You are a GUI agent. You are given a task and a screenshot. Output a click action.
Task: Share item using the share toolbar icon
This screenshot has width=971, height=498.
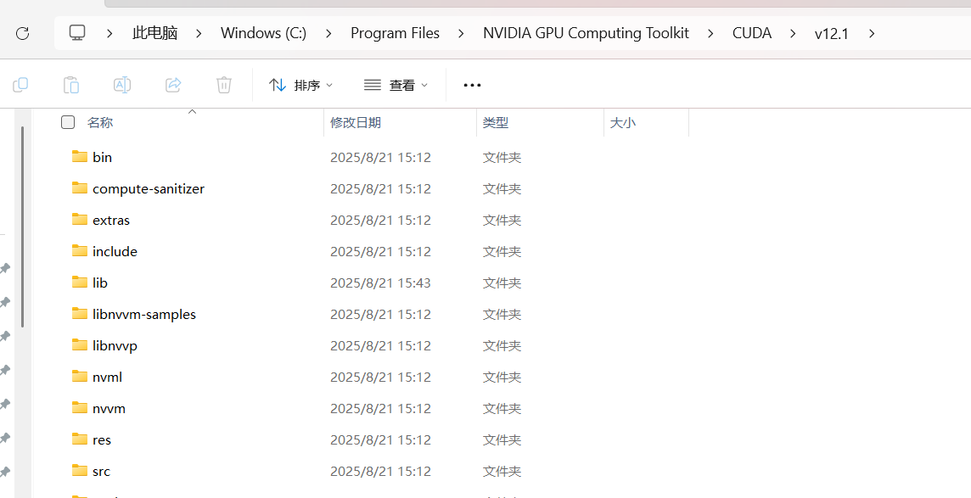pos(173,85)
